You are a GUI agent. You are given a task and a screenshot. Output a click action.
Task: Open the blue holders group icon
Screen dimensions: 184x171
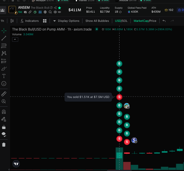[x=40, y=12]
